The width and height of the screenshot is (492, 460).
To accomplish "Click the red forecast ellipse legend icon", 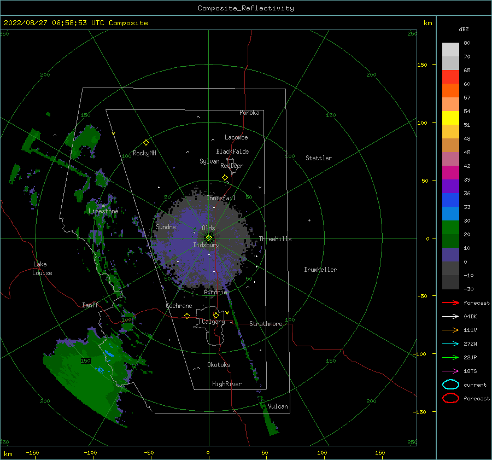I will tap(450, 398).
